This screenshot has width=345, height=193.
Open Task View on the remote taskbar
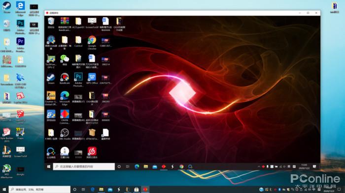(128, 166)
